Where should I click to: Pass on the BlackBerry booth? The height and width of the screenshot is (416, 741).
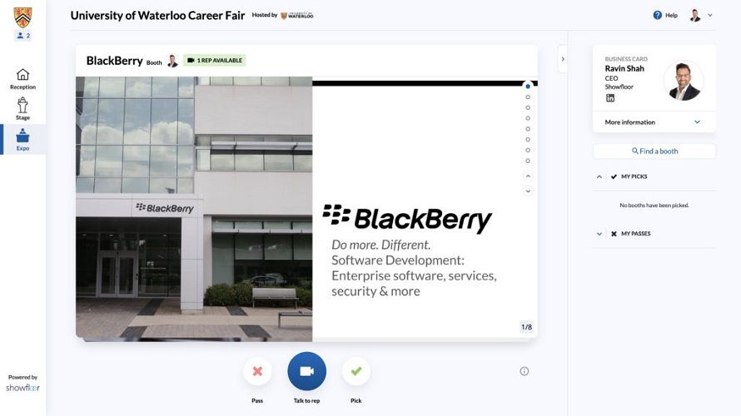[257, 371]
